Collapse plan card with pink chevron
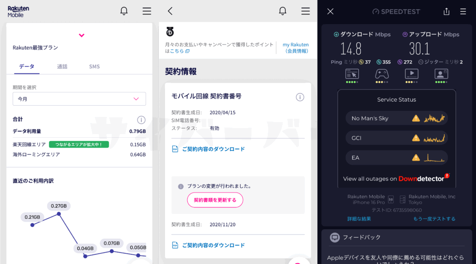Viewport: 476px width, 264px height. pos(81,35)
